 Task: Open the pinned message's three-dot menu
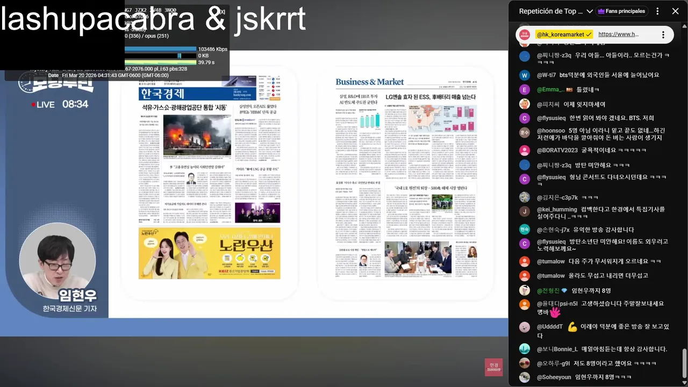(x=663, y=34)
